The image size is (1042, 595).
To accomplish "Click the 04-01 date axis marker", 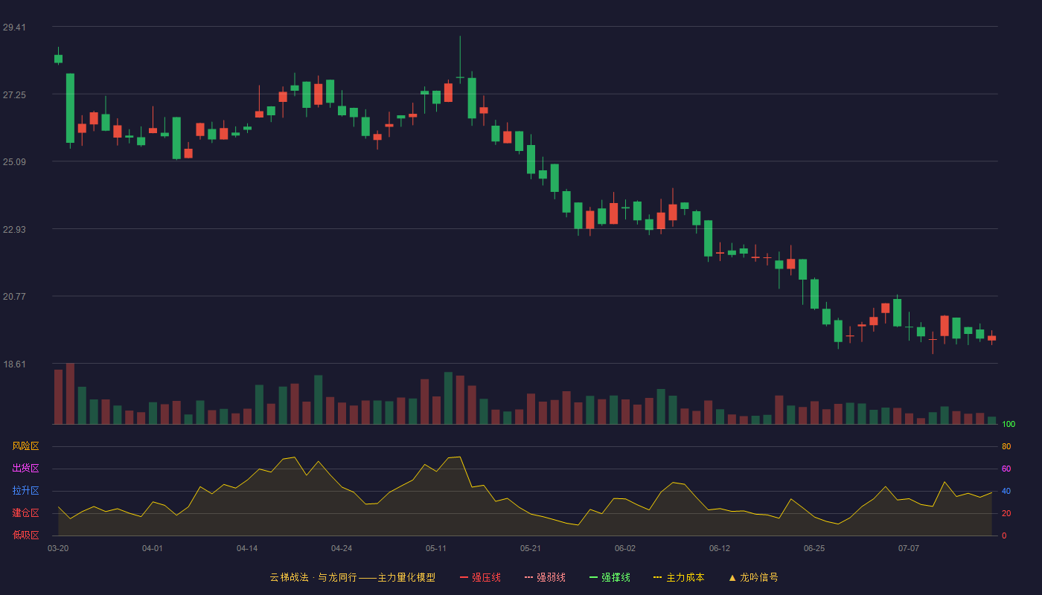I will pos(153,548).
